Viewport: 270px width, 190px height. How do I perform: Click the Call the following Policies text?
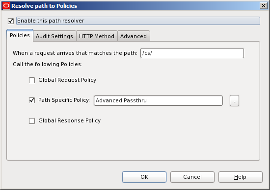click(48, 64)
